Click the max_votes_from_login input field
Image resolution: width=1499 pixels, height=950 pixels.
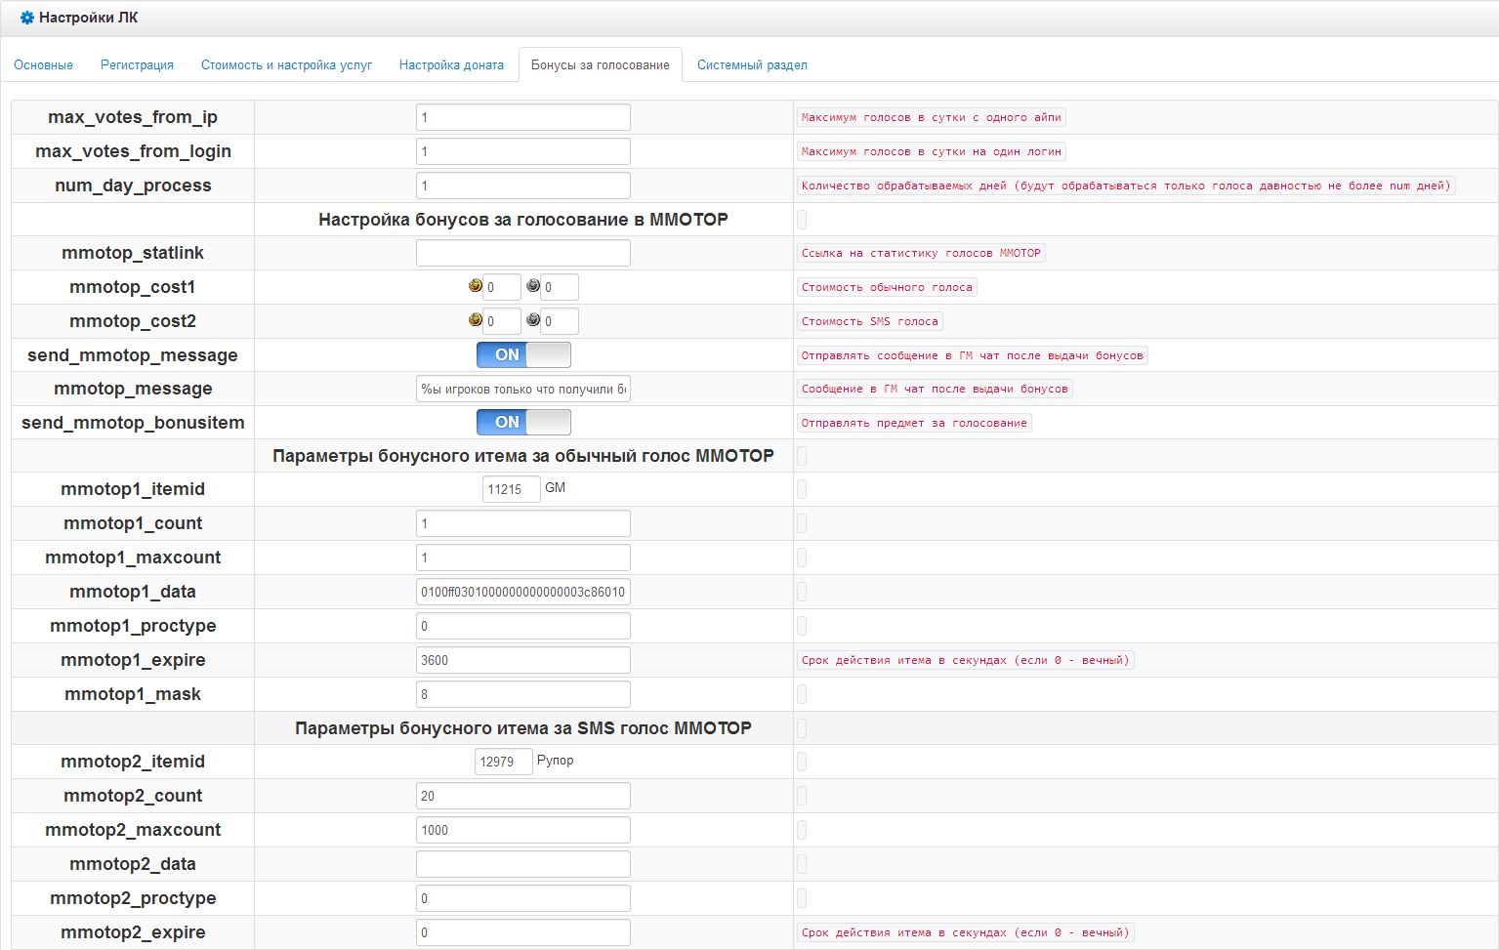523,151
